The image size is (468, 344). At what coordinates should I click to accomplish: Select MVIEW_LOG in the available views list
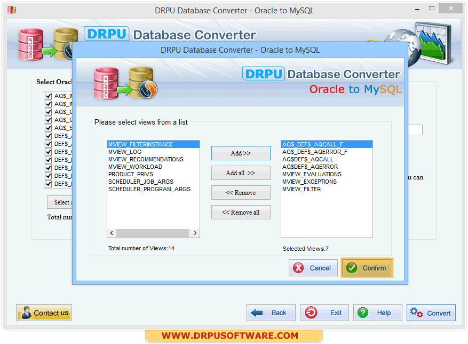[153, 152]
